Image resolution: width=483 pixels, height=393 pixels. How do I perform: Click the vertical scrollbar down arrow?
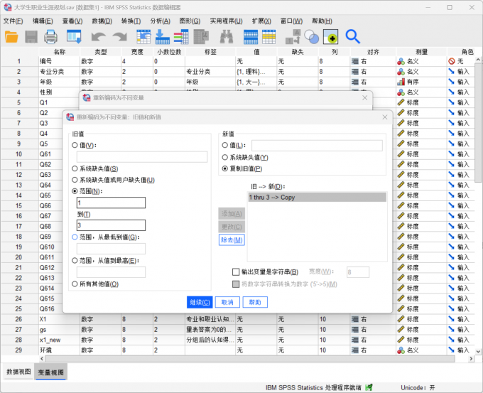click(478, 351)
